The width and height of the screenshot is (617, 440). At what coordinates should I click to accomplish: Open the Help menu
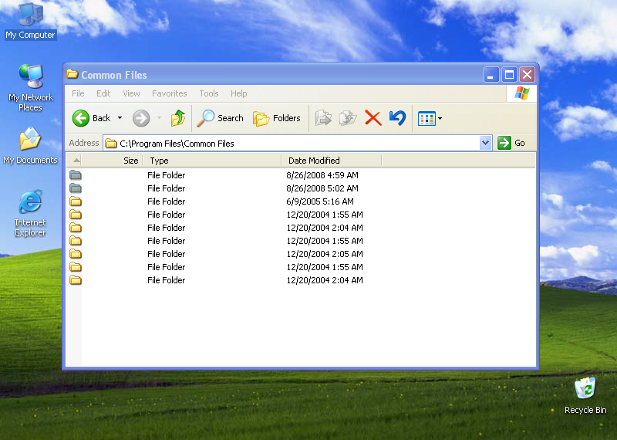(x=238, y=93)
